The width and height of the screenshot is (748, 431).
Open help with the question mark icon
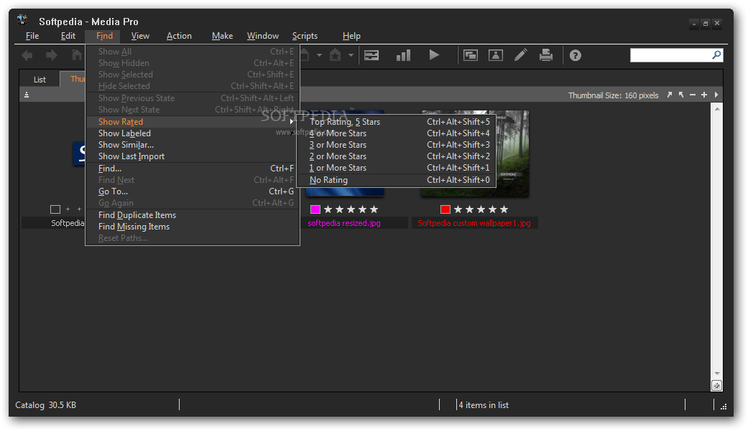tap(576, 56)
